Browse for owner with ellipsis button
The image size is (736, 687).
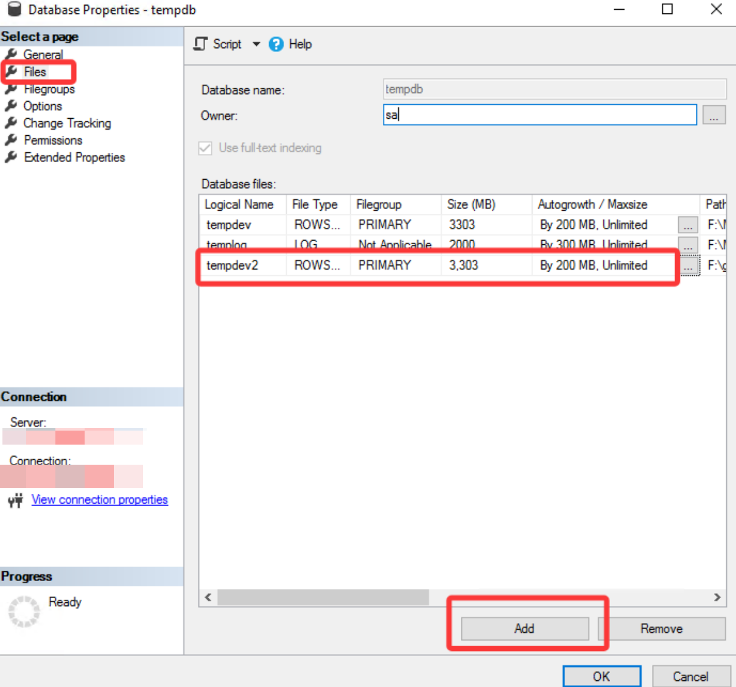[x=714, y=114]
